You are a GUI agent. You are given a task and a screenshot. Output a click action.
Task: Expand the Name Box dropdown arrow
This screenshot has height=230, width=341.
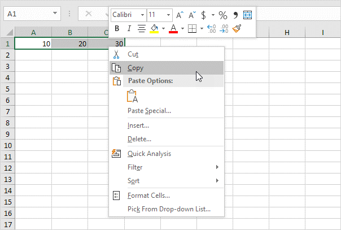[x=55, y=12]
